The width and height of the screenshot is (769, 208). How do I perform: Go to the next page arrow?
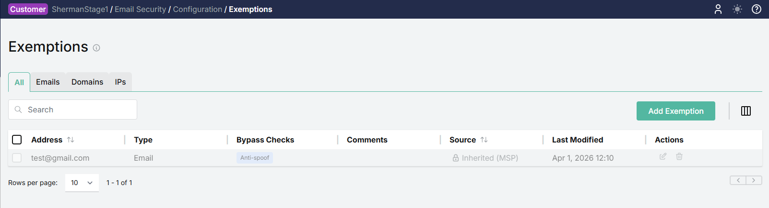coord(754,180)
